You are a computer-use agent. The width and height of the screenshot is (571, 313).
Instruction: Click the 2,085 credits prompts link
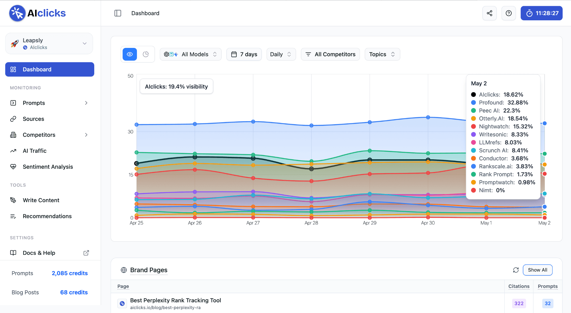70,273
